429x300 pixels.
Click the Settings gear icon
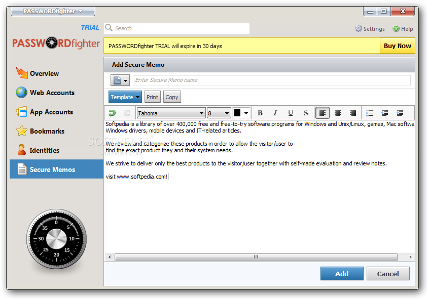pos(359,28)
